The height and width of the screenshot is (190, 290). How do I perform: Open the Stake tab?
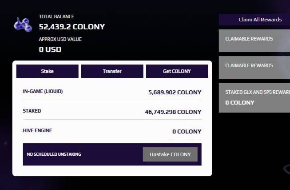tap(48, 71)
